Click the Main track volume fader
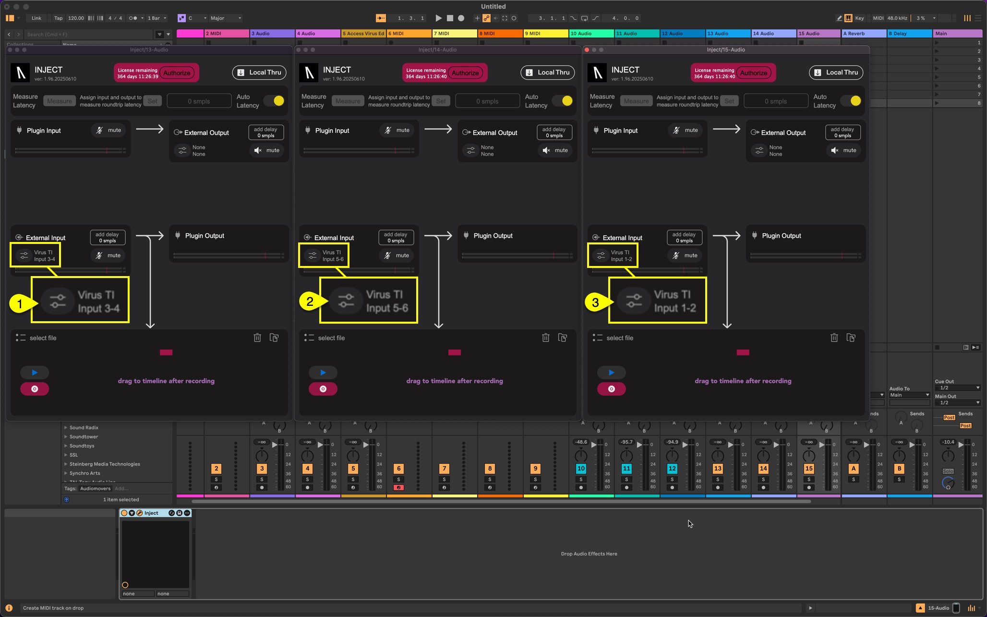The image size is (987, 617). [962, 446]
